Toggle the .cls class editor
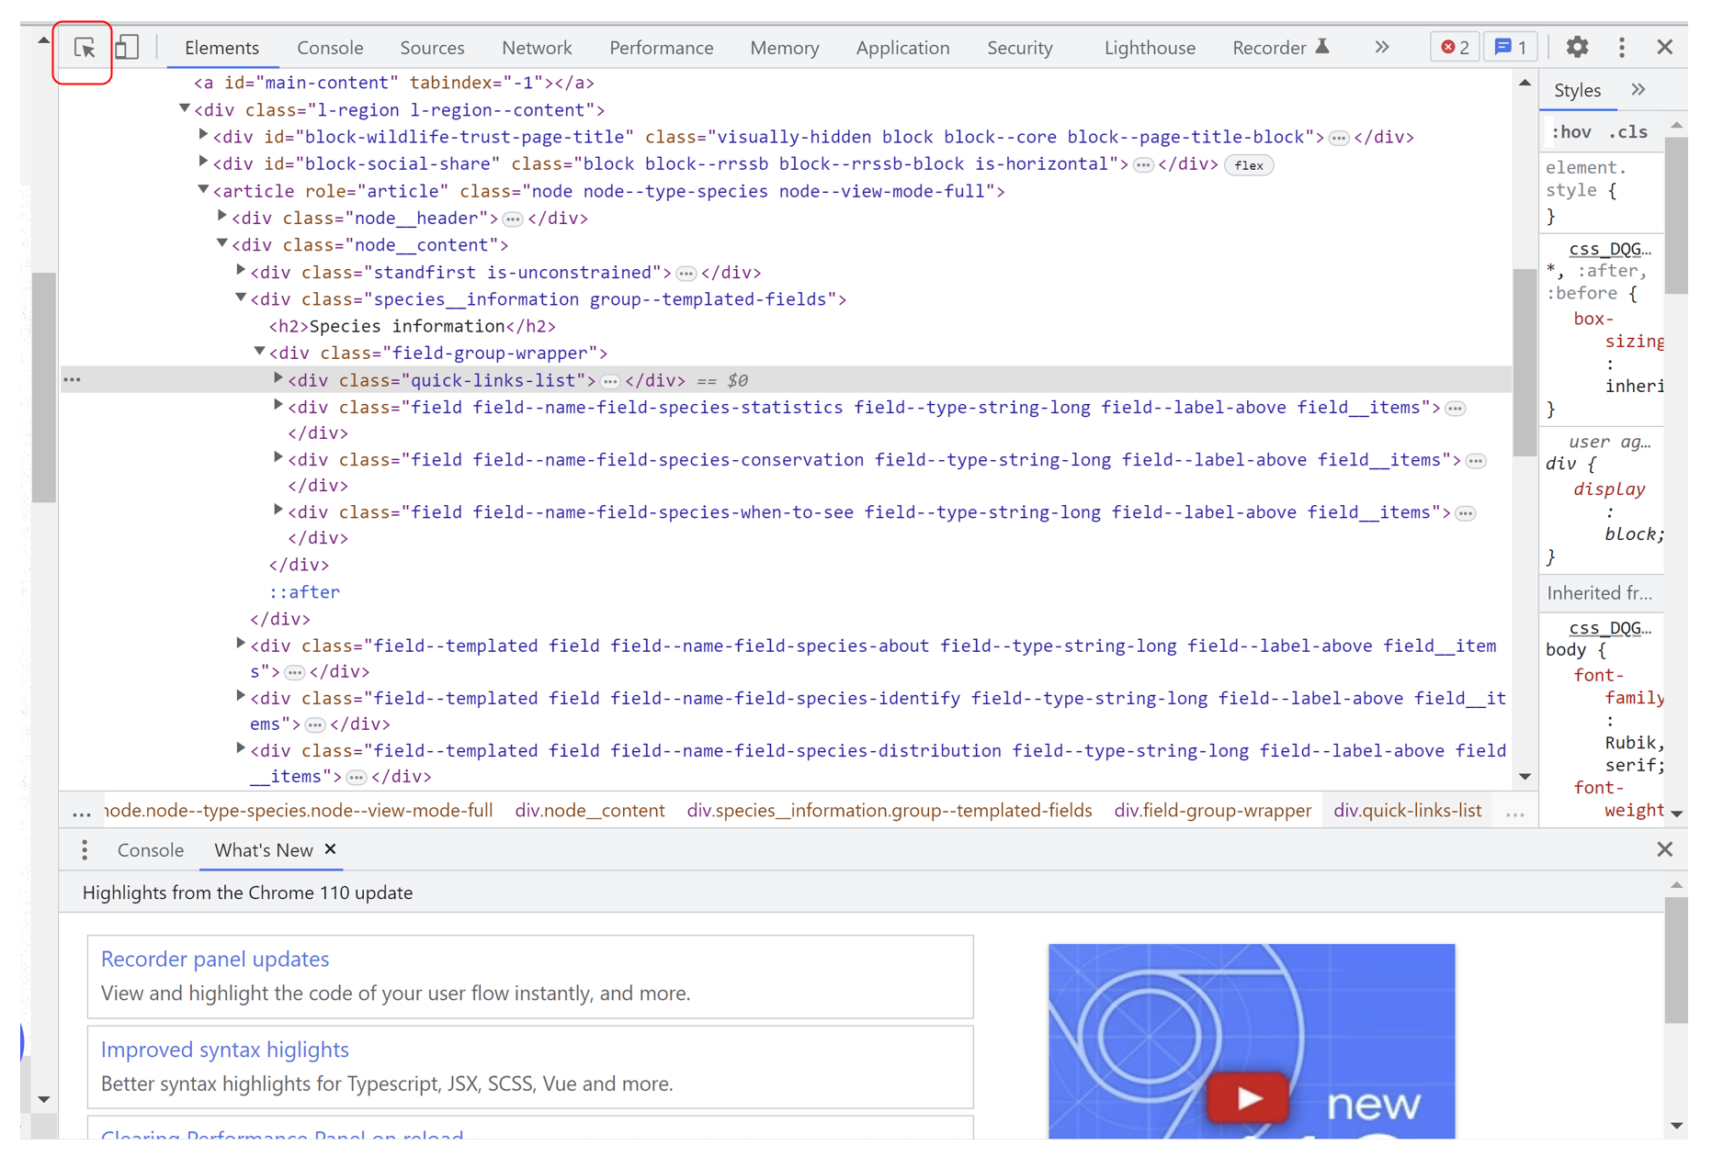This screenshot has height=1168, width=1712. pos(1628,132)
